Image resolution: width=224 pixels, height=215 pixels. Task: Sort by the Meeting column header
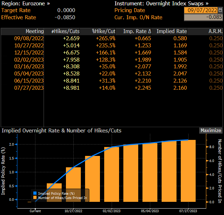[34, 31]
